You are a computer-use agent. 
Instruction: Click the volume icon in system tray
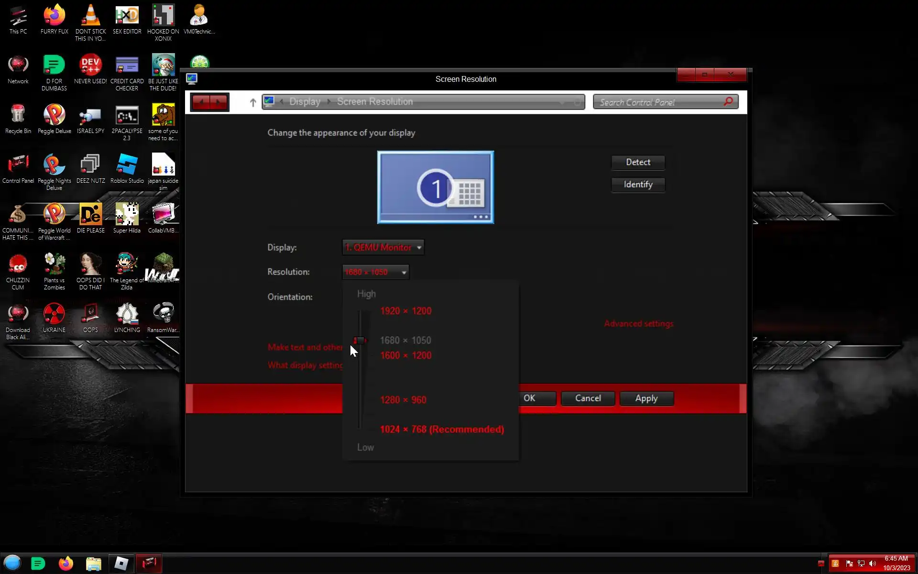[873, 563]
